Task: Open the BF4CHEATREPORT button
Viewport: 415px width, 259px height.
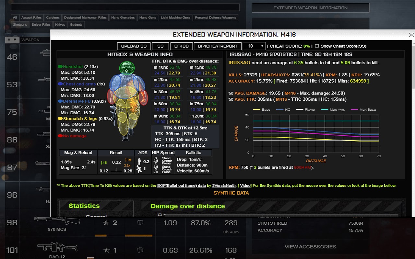Action: 218,46
